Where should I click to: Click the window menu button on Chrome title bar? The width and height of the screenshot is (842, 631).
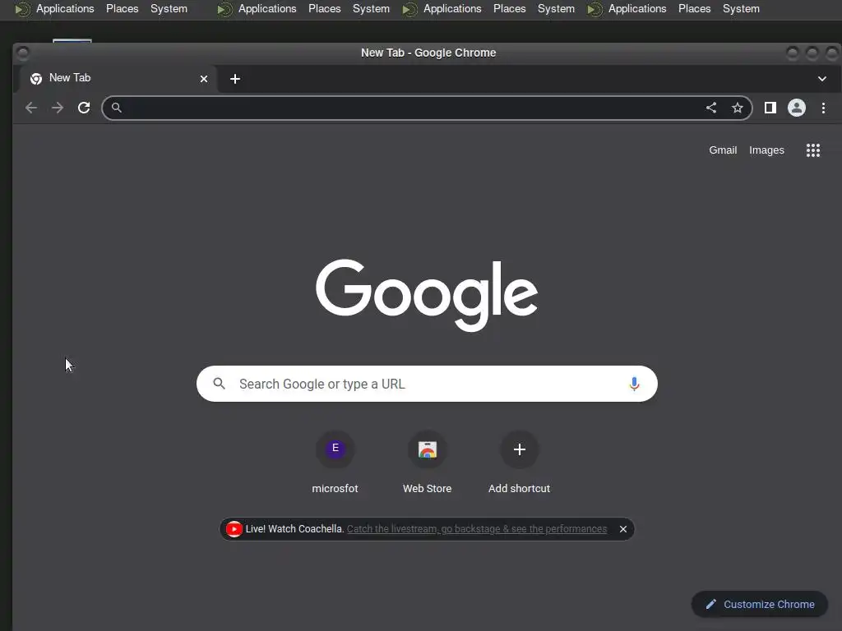click(22, 53)
